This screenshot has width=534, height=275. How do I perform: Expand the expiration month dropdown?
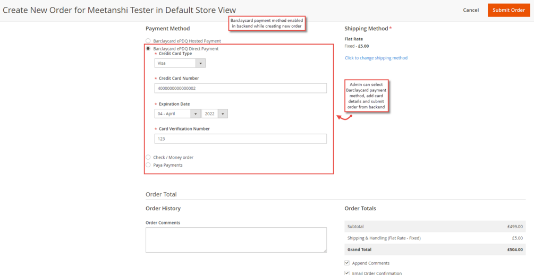tap(177, 114)
